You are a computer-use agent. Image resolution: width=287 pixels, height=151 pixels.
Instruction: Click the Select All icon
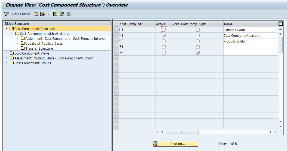56,14
